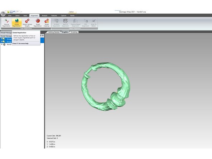Run Global Registration tool

coord(16,23)
